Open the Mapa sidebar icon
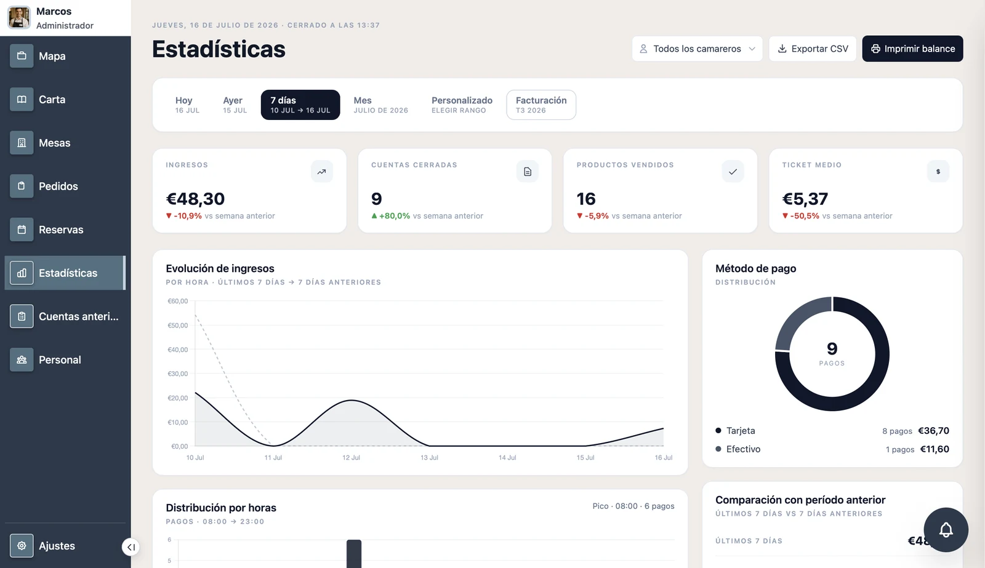 (22, 56)
